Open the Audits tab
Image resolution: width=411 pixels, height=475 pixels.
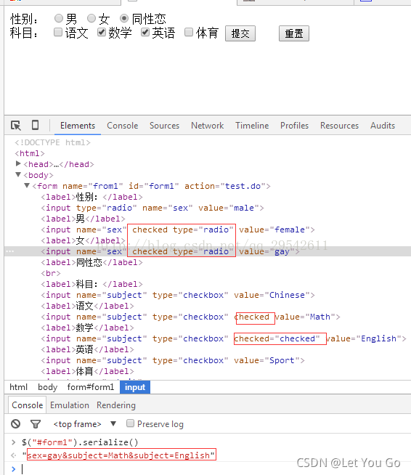point(383,126)
